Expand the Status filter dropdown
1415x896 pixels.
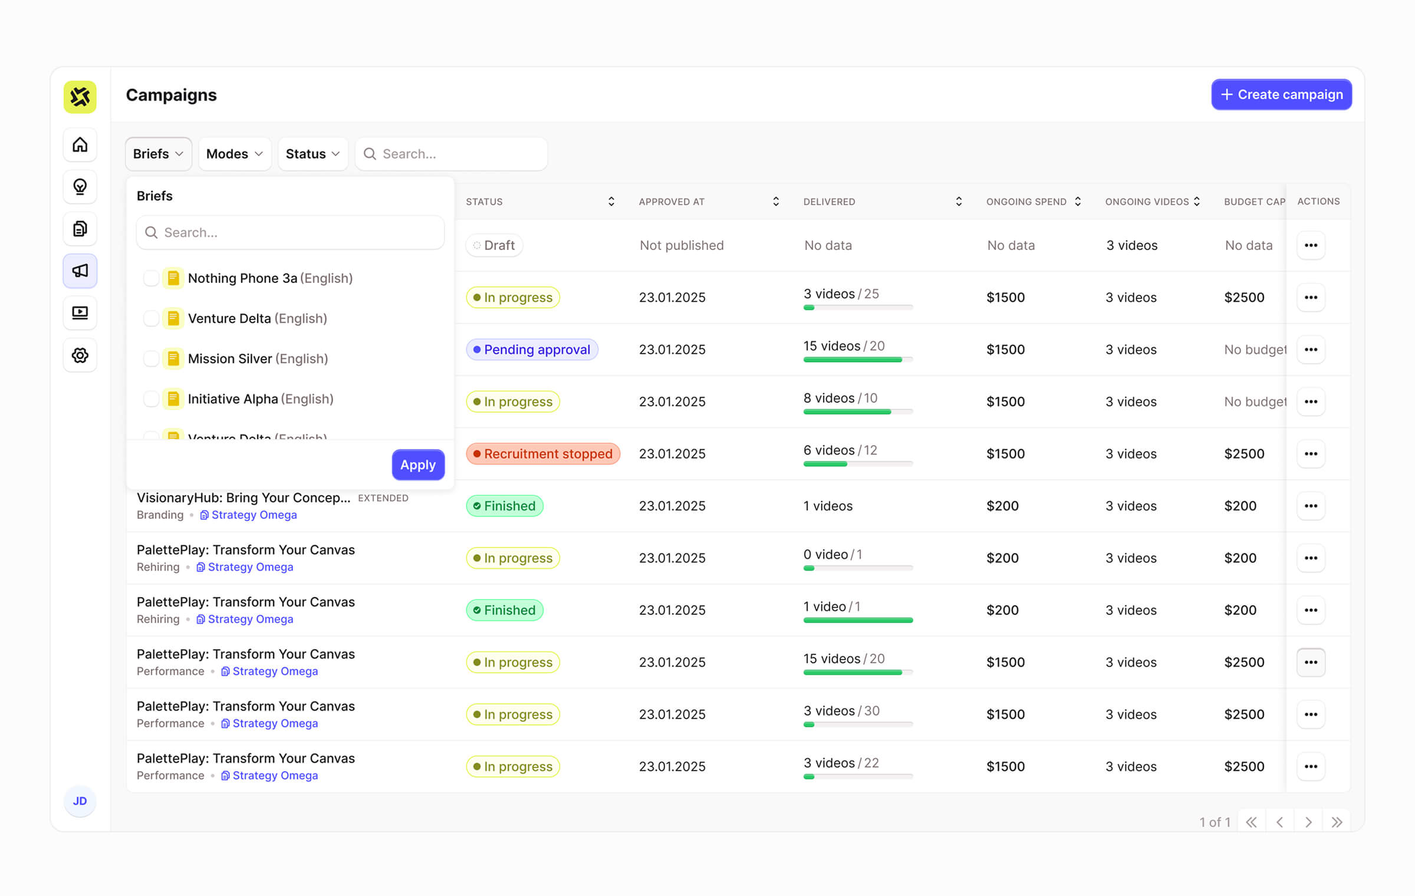tap(313, 154)
